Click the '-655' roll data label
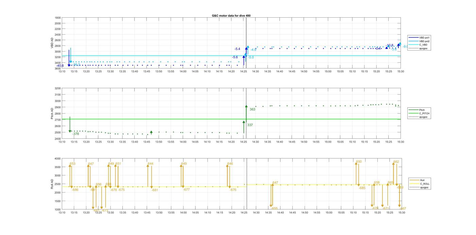The height and width of the screenshot is (235, 476). point(274,209)
